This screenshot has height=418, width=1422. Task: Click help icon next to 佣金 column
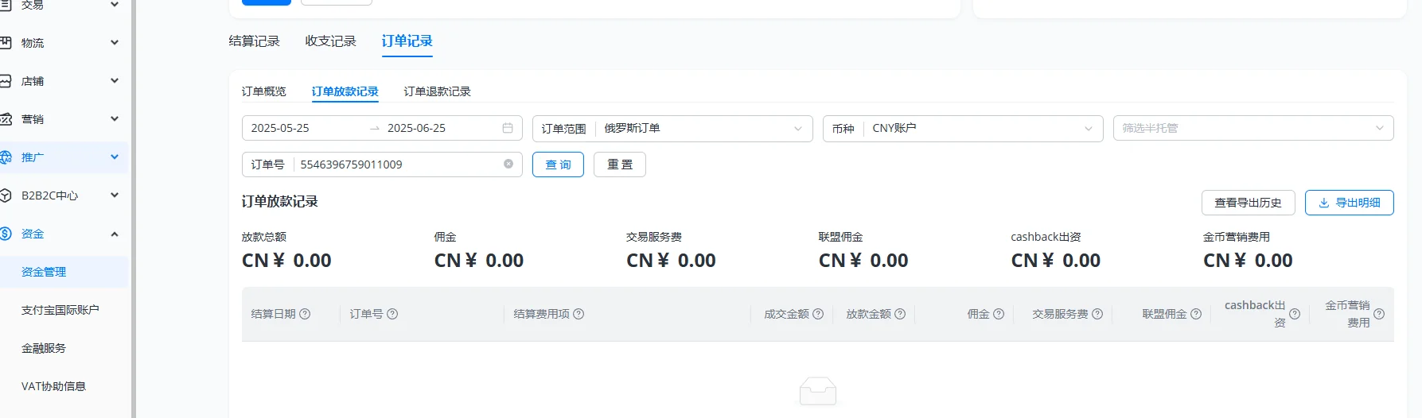[x=999, y=314]
